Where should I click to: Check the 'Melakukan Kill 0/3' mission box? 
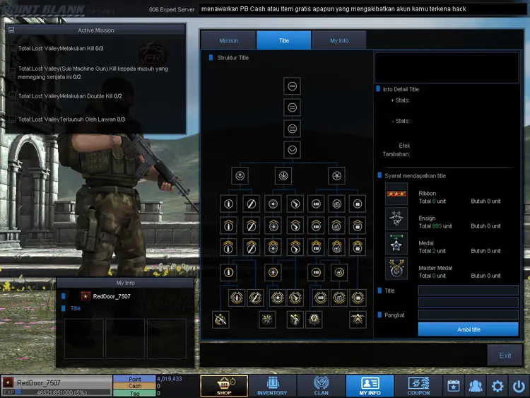click(x=13, y=48)
